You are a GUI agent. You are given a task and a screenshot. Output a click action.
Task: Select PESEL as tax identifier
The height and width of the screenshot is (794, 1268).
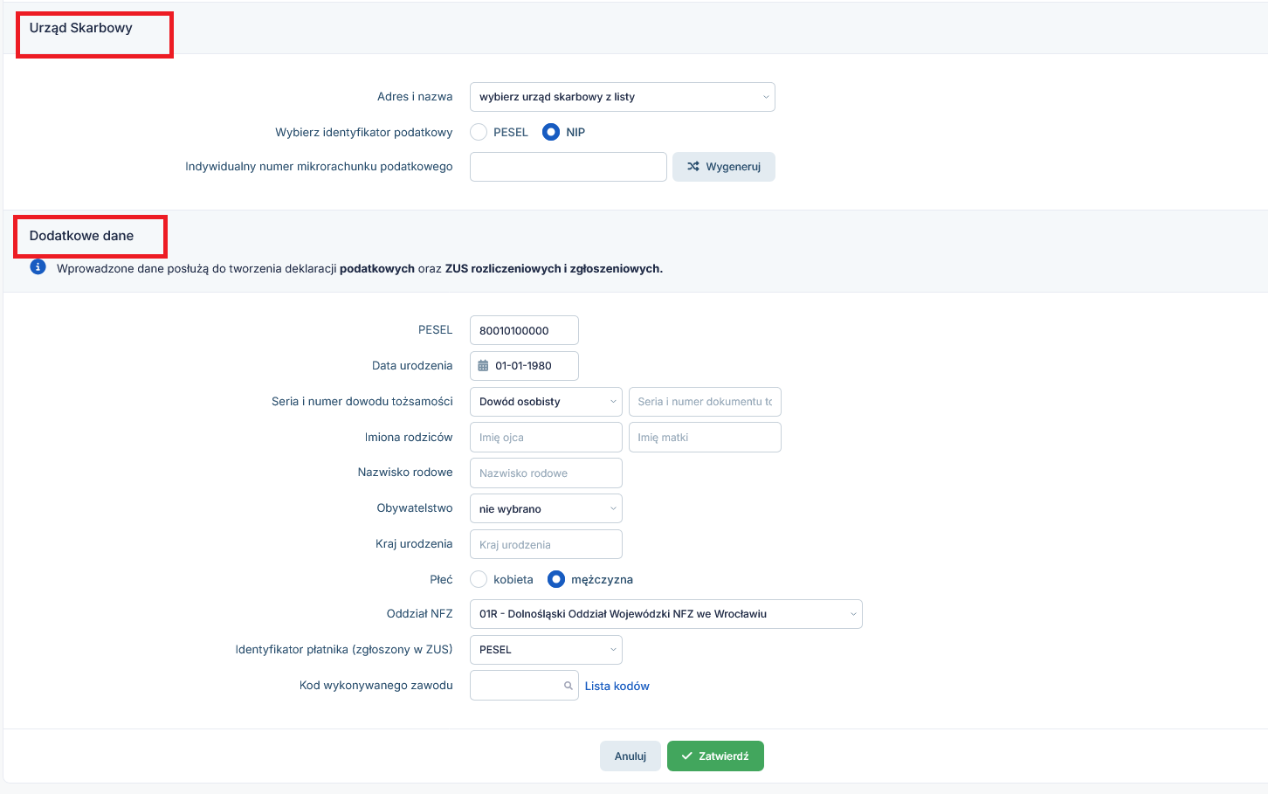tap(479, 132)
